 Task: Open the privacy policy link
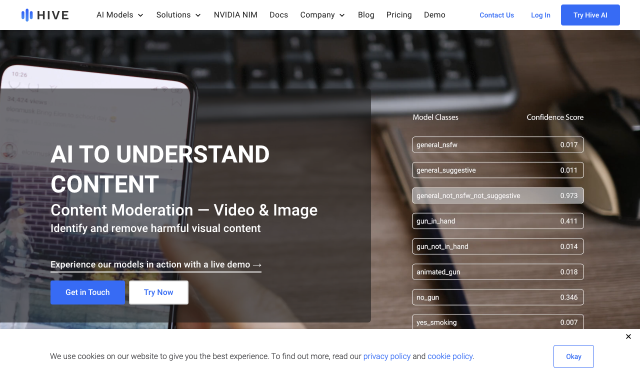(387, 356)
